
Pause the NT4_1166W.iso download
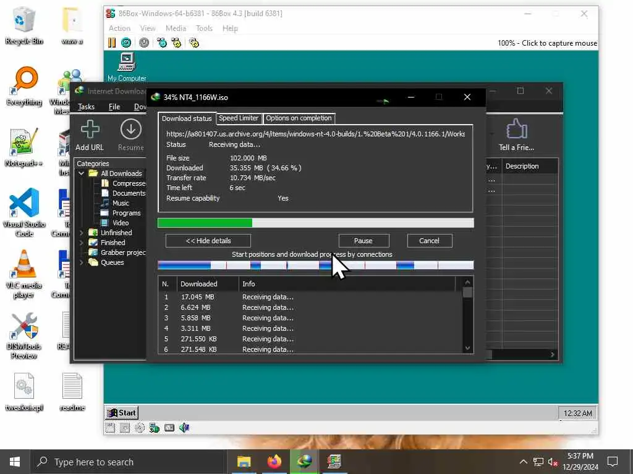coord(363,241)
